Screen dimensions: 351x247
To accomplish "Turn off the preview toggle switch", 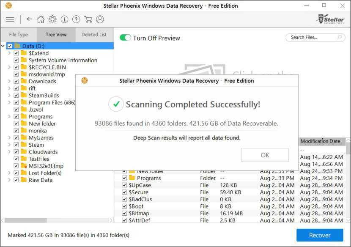I will pos(126,38).
